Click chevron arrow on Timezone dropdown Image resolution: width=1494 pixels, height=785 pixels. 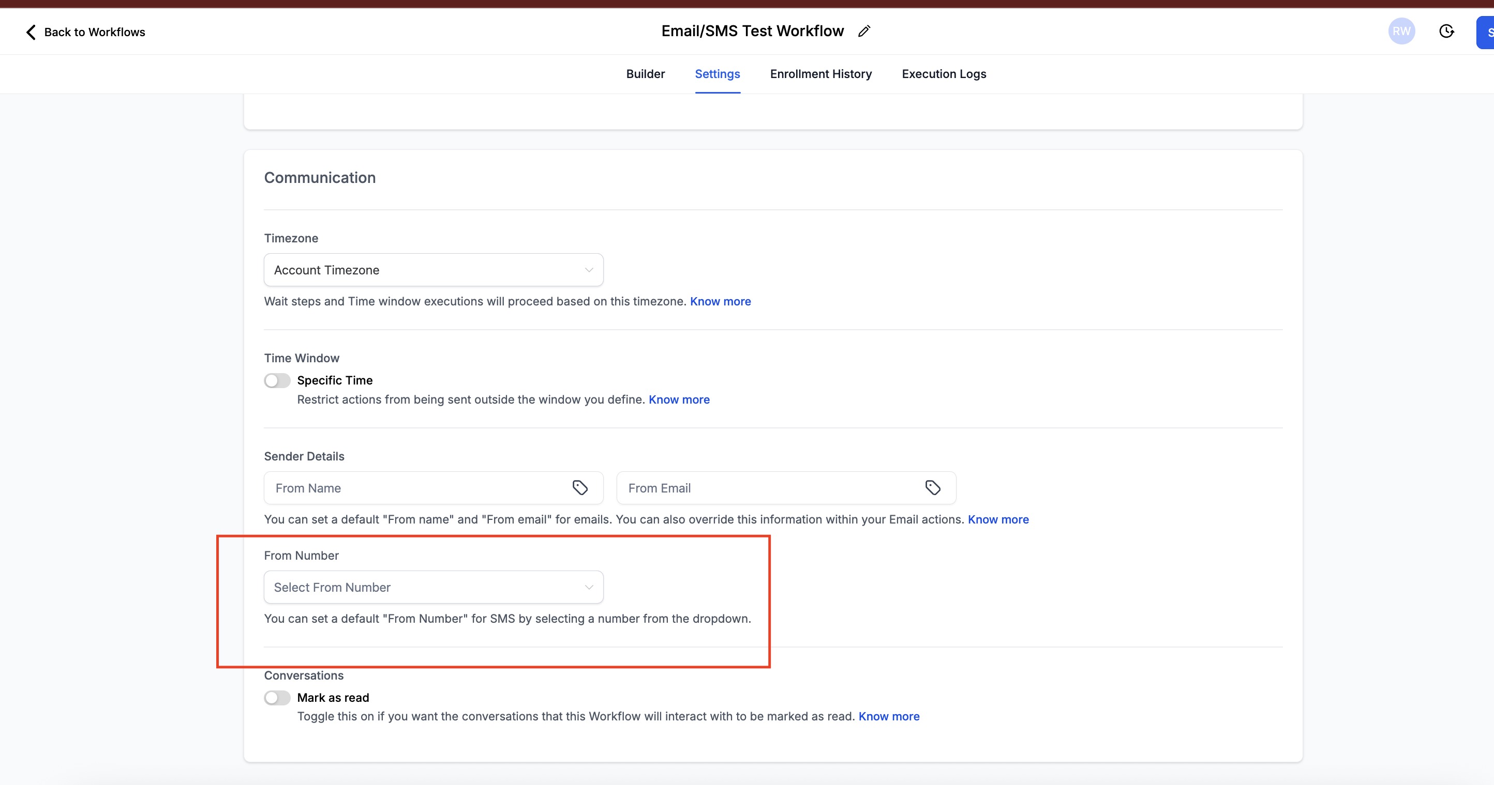tap(589, 270)
